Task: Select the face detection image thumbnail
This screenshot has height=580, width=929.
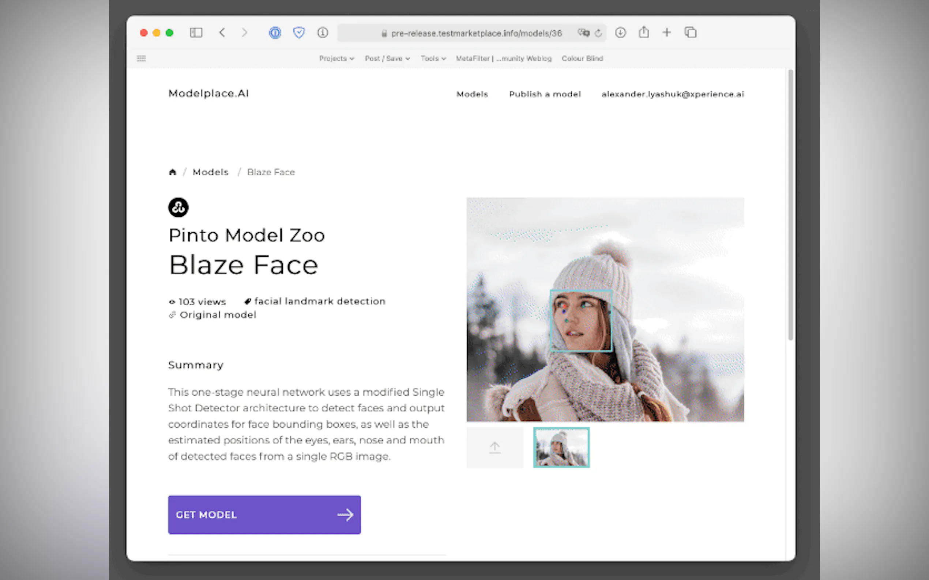Action: (561, 447)
